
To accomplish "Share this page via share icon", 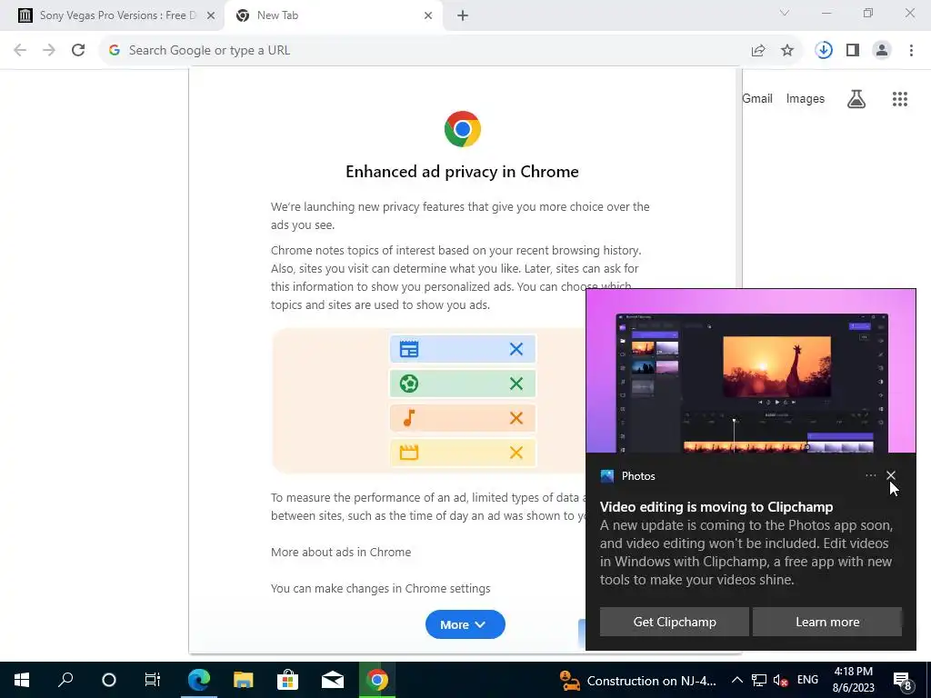I will 758,51.
